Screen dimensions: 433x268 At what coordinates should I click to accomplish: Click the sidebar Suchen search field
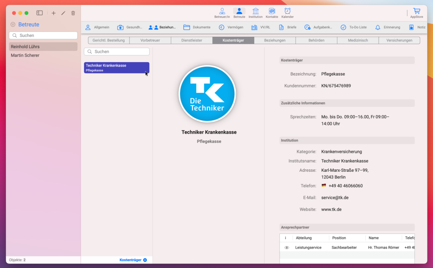(x=44, y=35)
